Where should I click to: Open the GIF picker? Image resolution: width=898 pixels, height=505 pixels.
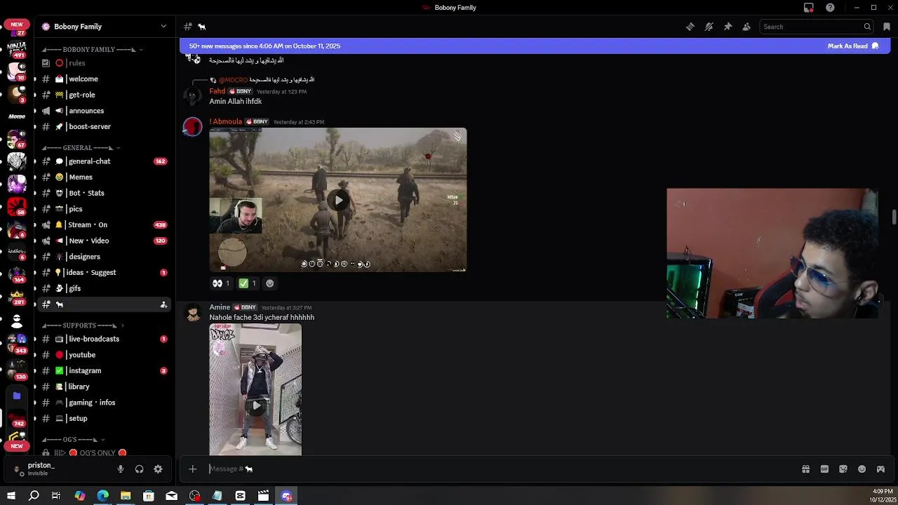(x=824, y=469)
